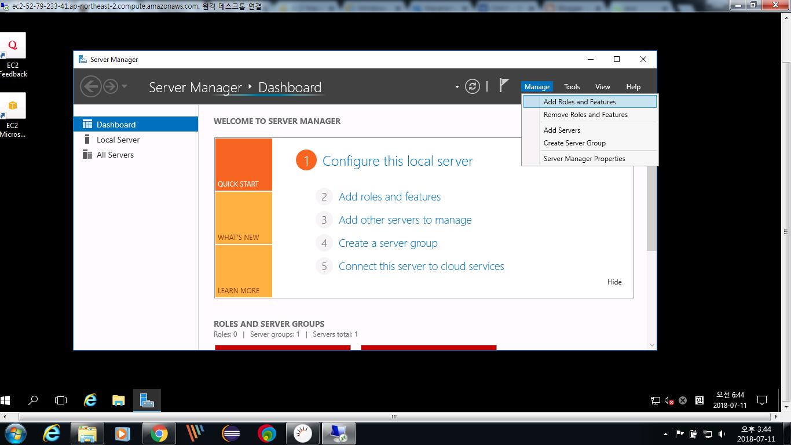Open Server Manager Properties from the menu
This screenshot has height=445, width=791.
(x=590, y=159)
